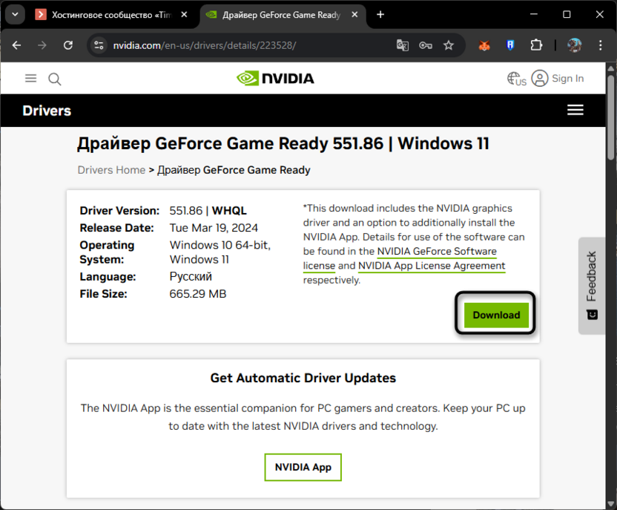Viewport: 617px width, 510px height.
Task: Bookmark this page with the star
Action: coord(449,46)
